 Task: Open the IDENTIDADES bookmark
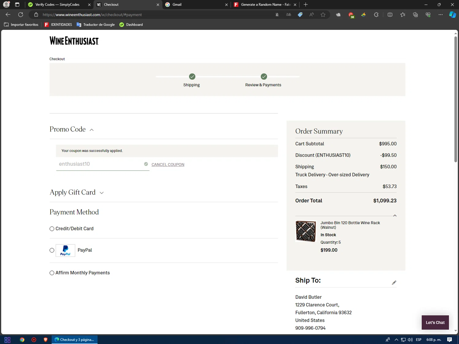58,25
